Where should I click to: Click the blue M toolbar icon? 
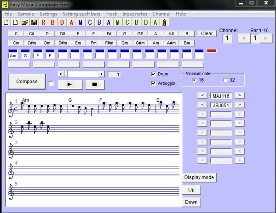tap(80, 22)
